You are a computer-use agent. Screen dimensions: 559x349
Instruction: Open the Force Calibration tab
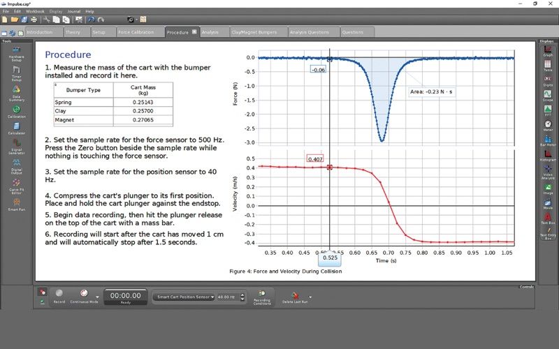[136, 32]
